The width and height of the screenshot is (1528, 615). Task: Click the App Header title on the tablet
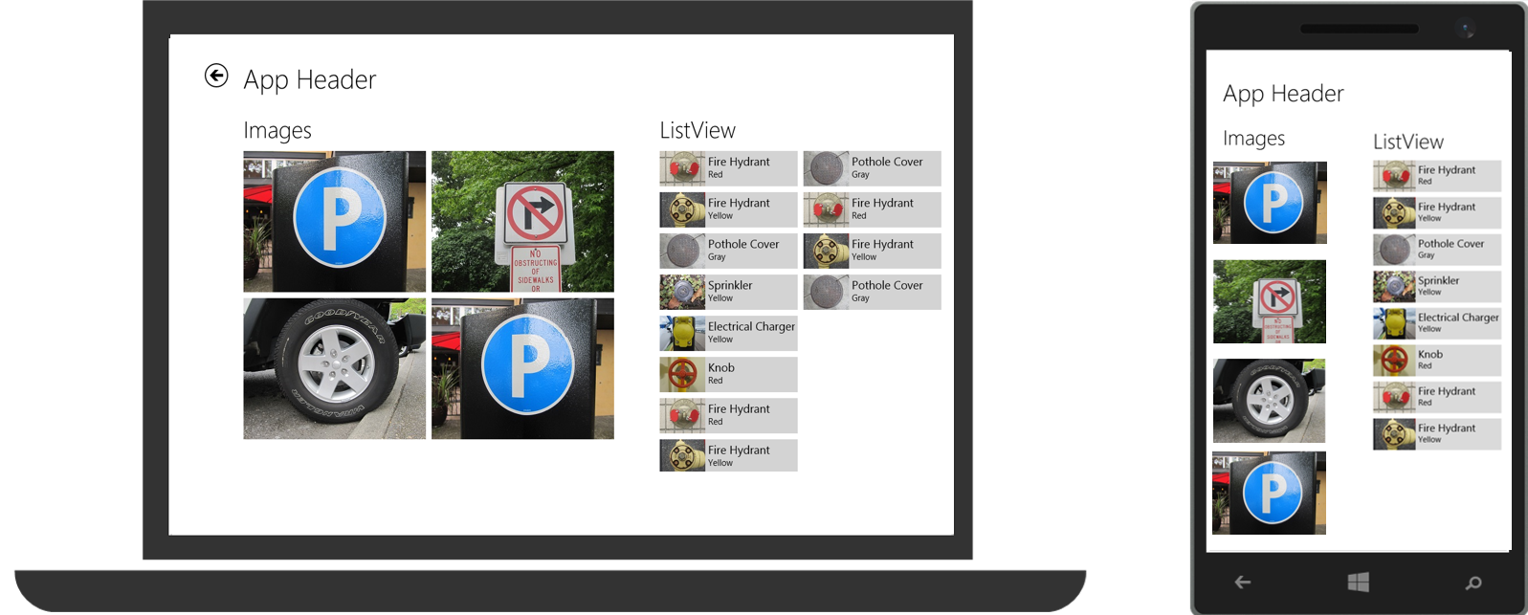[310, 79]
